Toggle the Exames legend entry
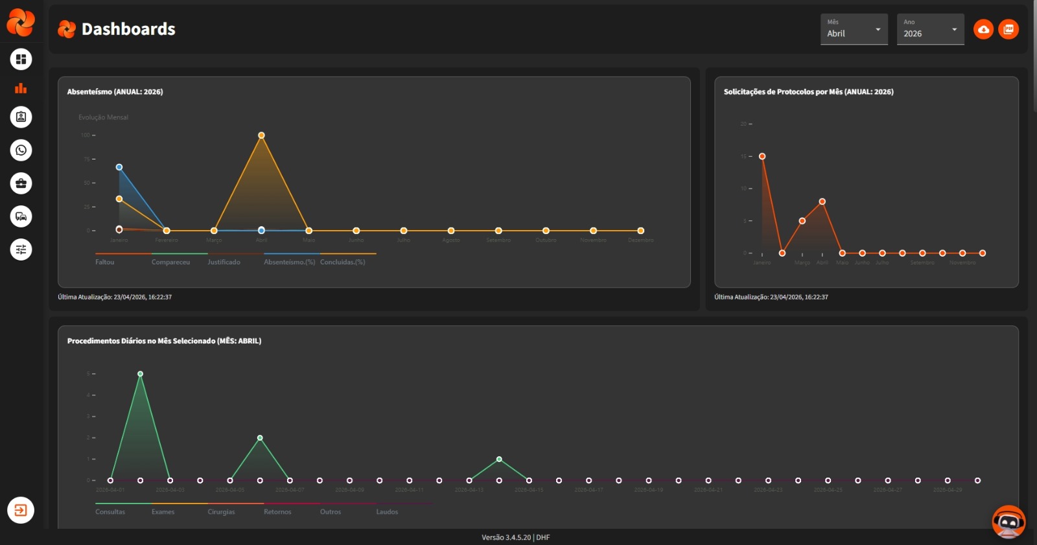Screen dimensions: 1037x545 (163, 511)
